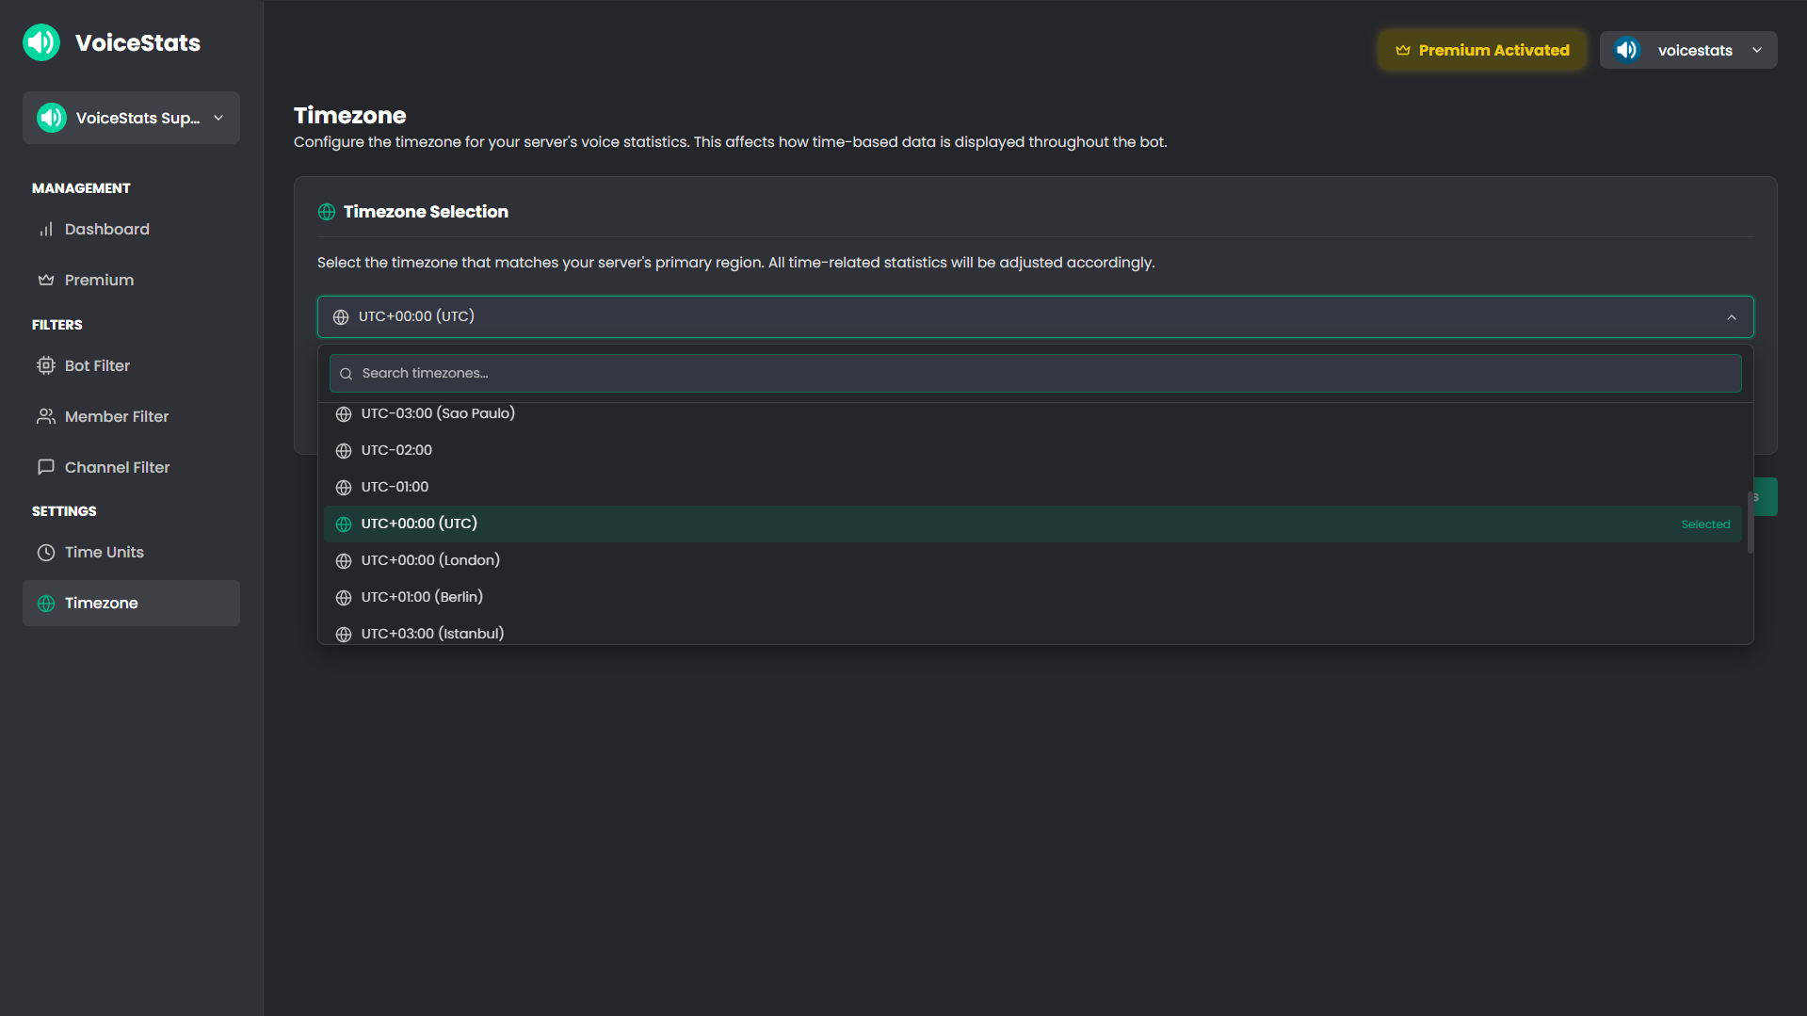Click the Premium crown icon in sidebar
1807x1016 pixels.
[45, 281]
